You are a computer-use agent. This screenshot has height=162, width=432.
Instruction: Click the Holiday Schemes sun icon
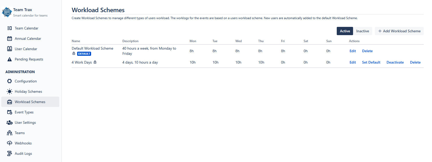(x=10, y=91)
